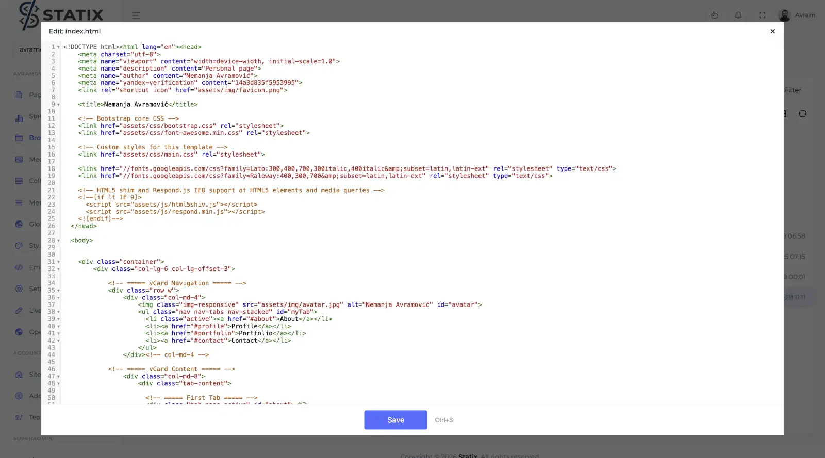The height and width of the screenshot is (458, 825).
Task: Enter fullscreen with the header expand icon
Action: 762,15
